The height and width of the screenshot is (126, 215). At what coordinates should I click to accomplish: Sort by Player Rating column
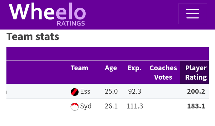point(196,72)
